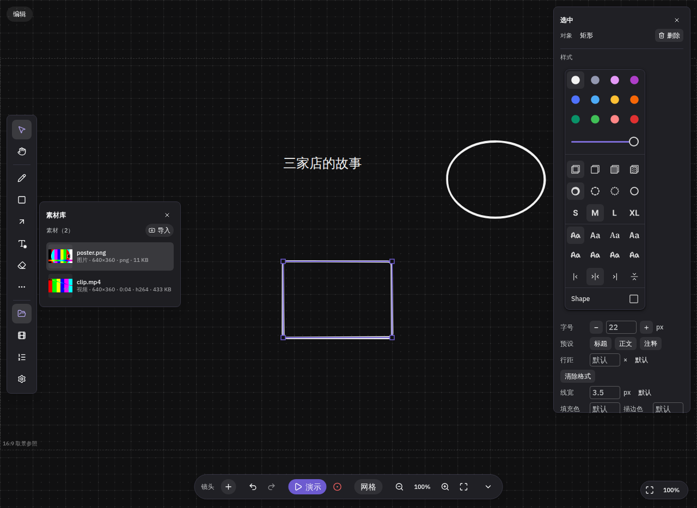Start the presentation with 演示
The width and height of the screenshot is (697, 508).
[x=308, y=487]
